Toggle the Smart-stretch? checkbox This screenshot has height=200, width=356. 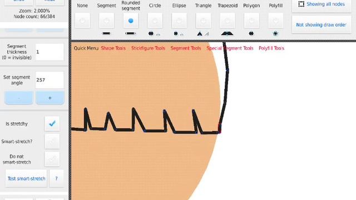tap(52, 141)
